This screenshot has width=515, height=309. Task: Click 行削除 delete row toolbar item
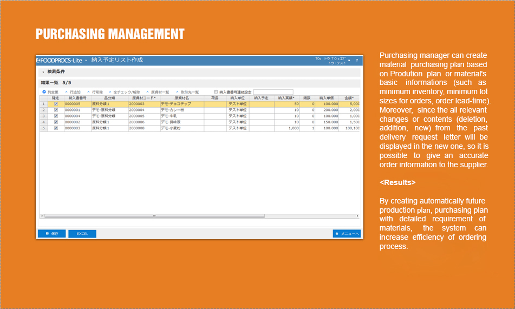tap(95, 92)
